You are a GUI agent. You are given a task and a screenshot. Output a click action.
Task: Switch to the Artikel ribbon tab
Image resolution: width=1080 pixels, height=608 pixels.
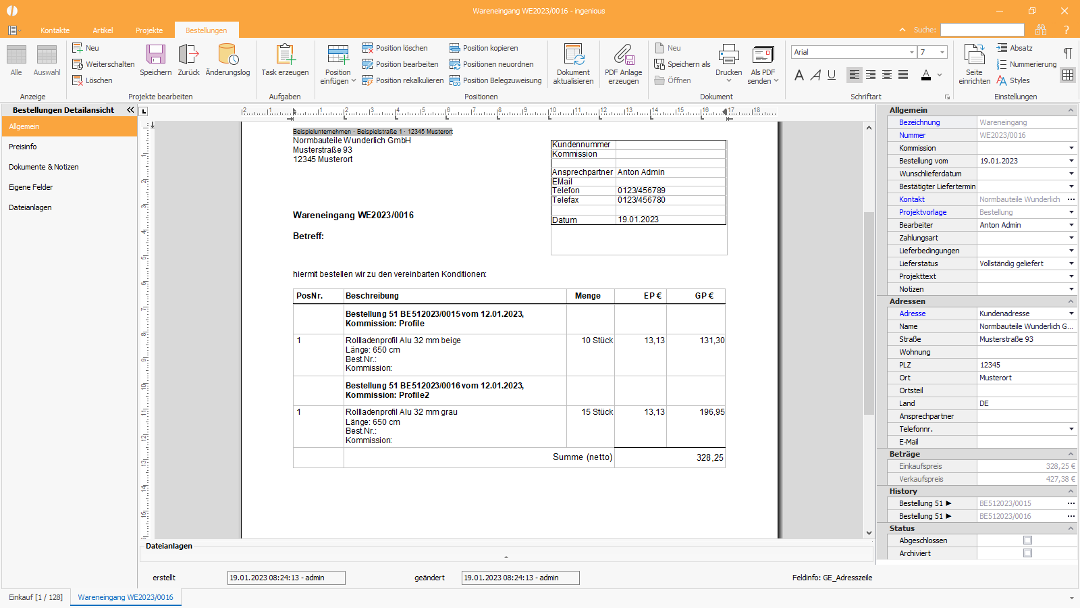pyautogui.click(x=103, y=30)
